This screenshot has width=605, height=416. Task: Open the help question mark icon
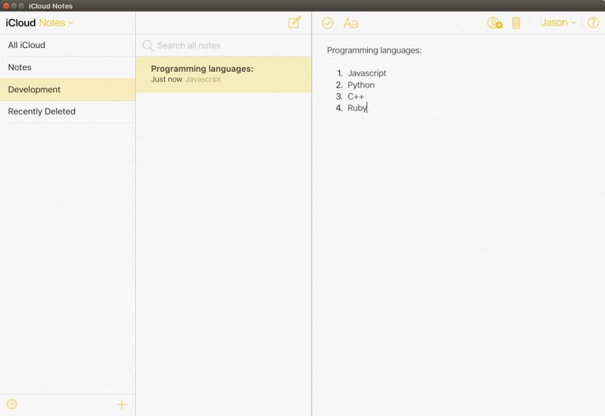pos(593,22)
